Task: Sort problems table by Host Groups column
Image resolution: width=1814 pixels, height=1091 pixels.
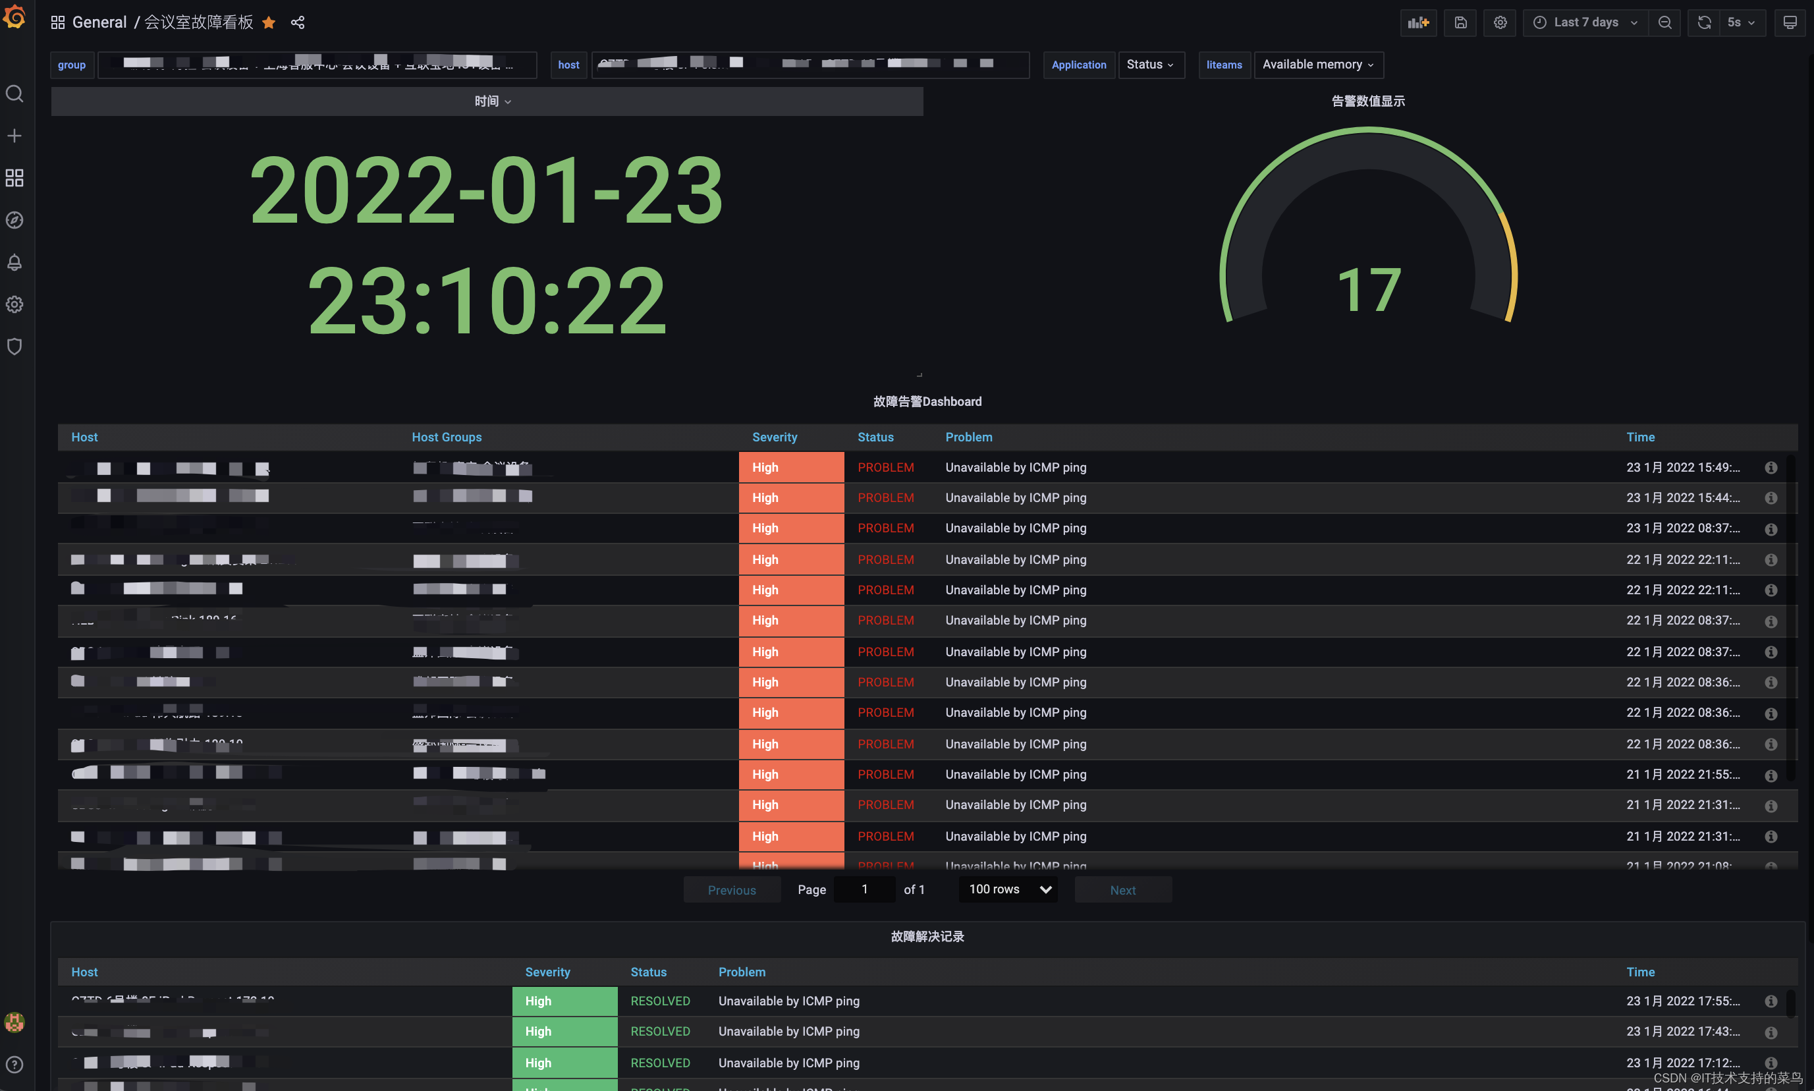Action: click(x=446, y=437)
